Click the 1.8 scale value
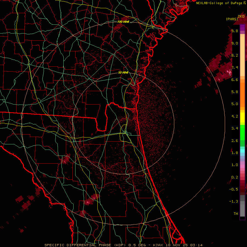 (x=235, y=153)
